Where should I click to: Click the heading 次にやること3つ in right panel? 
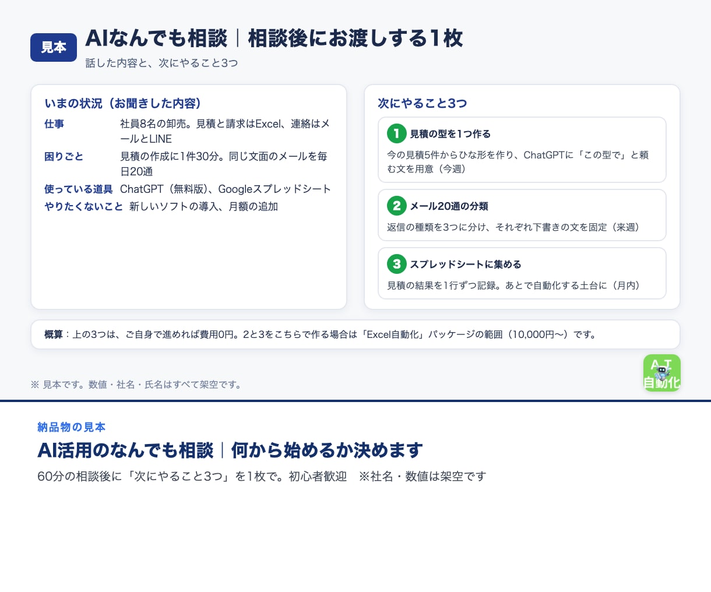click(423, 103)
